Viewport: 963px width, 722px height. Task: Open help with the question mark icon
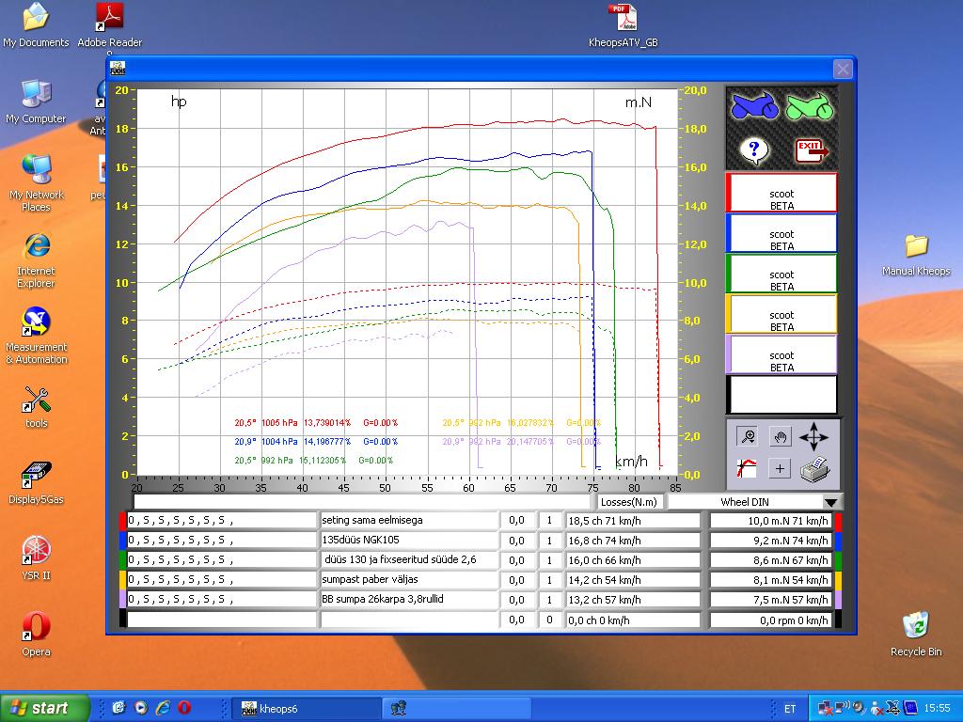[x=754, y=149]
